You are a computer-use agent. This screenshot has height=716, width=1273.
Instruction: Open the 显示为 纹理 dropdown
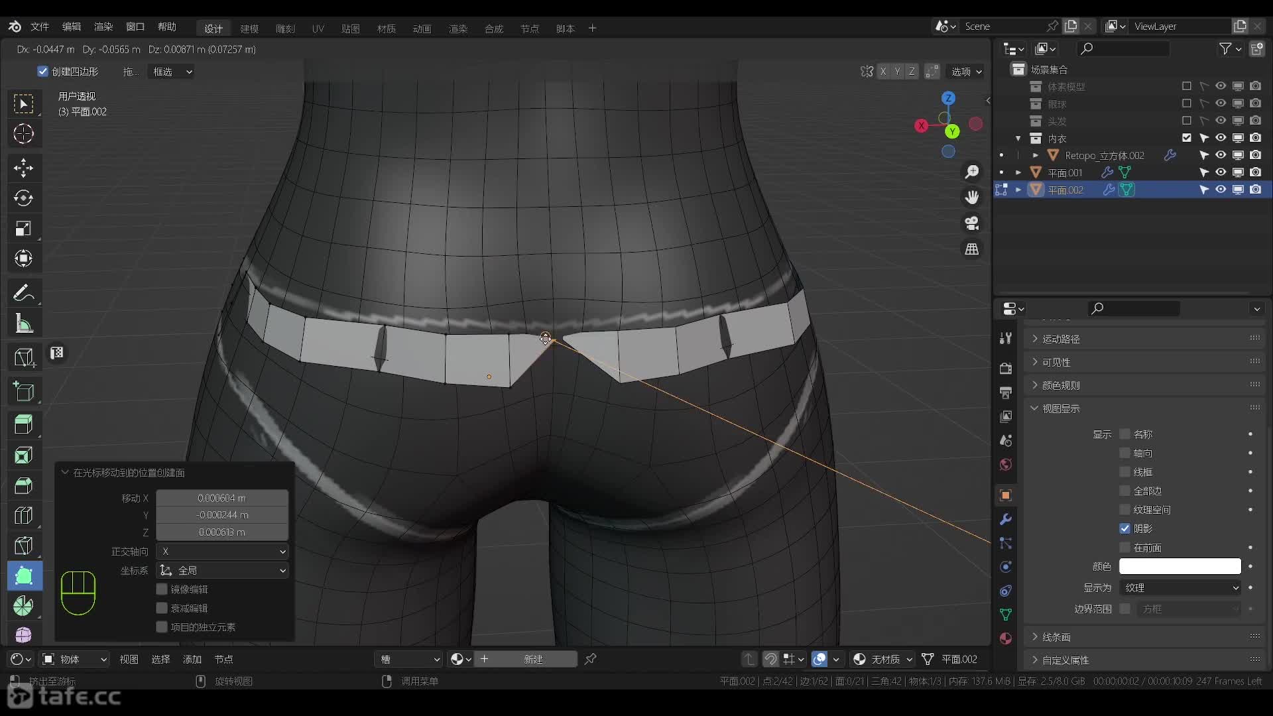tap(1180, 587)
